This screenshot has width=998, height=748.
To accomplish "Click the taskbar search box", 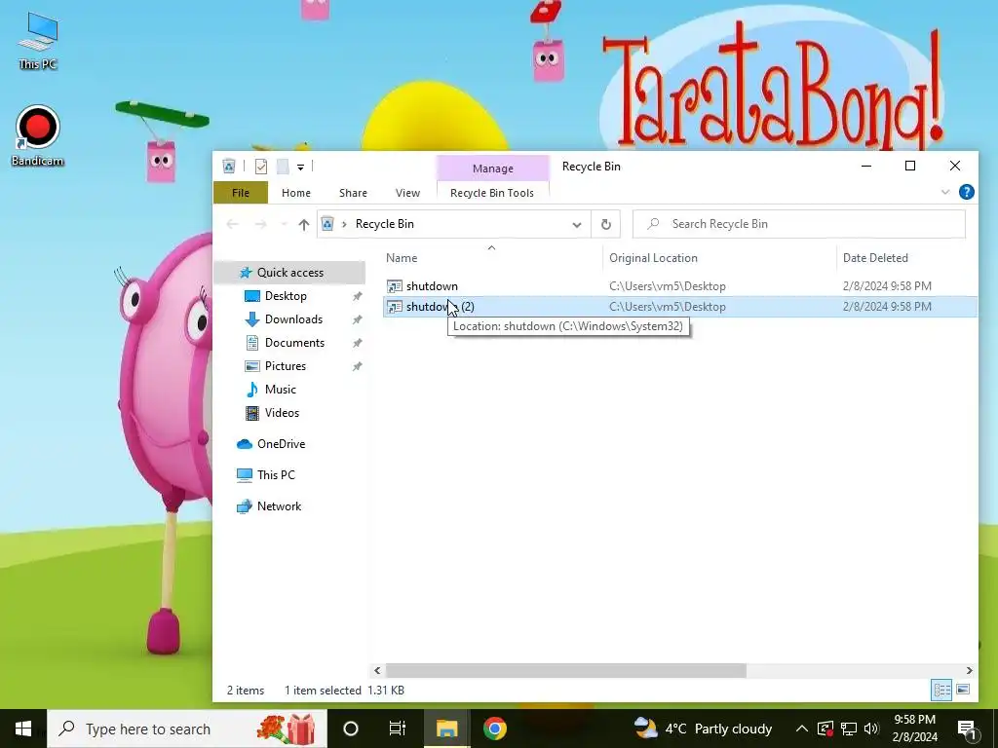I will click(187, 729).
